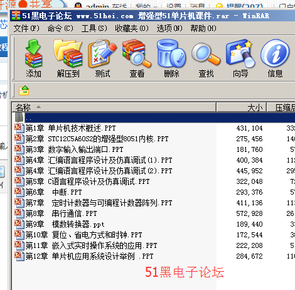This screenshot has width=295, height=290.
Task: Click size value 572,928
Action: point(249,213)
